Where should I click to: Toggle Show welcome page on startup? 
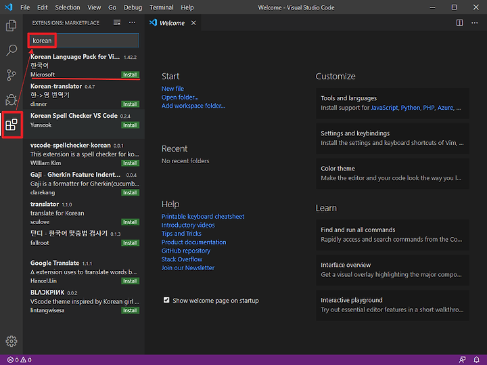166,300
